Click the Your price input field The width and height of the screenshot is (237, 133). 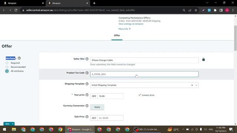110,96
